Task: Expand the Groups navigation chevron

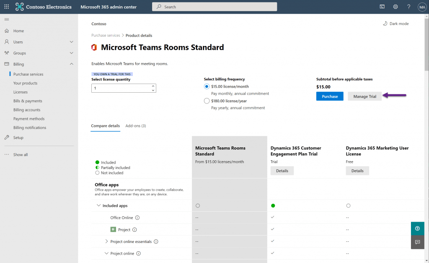Action: 71,53
